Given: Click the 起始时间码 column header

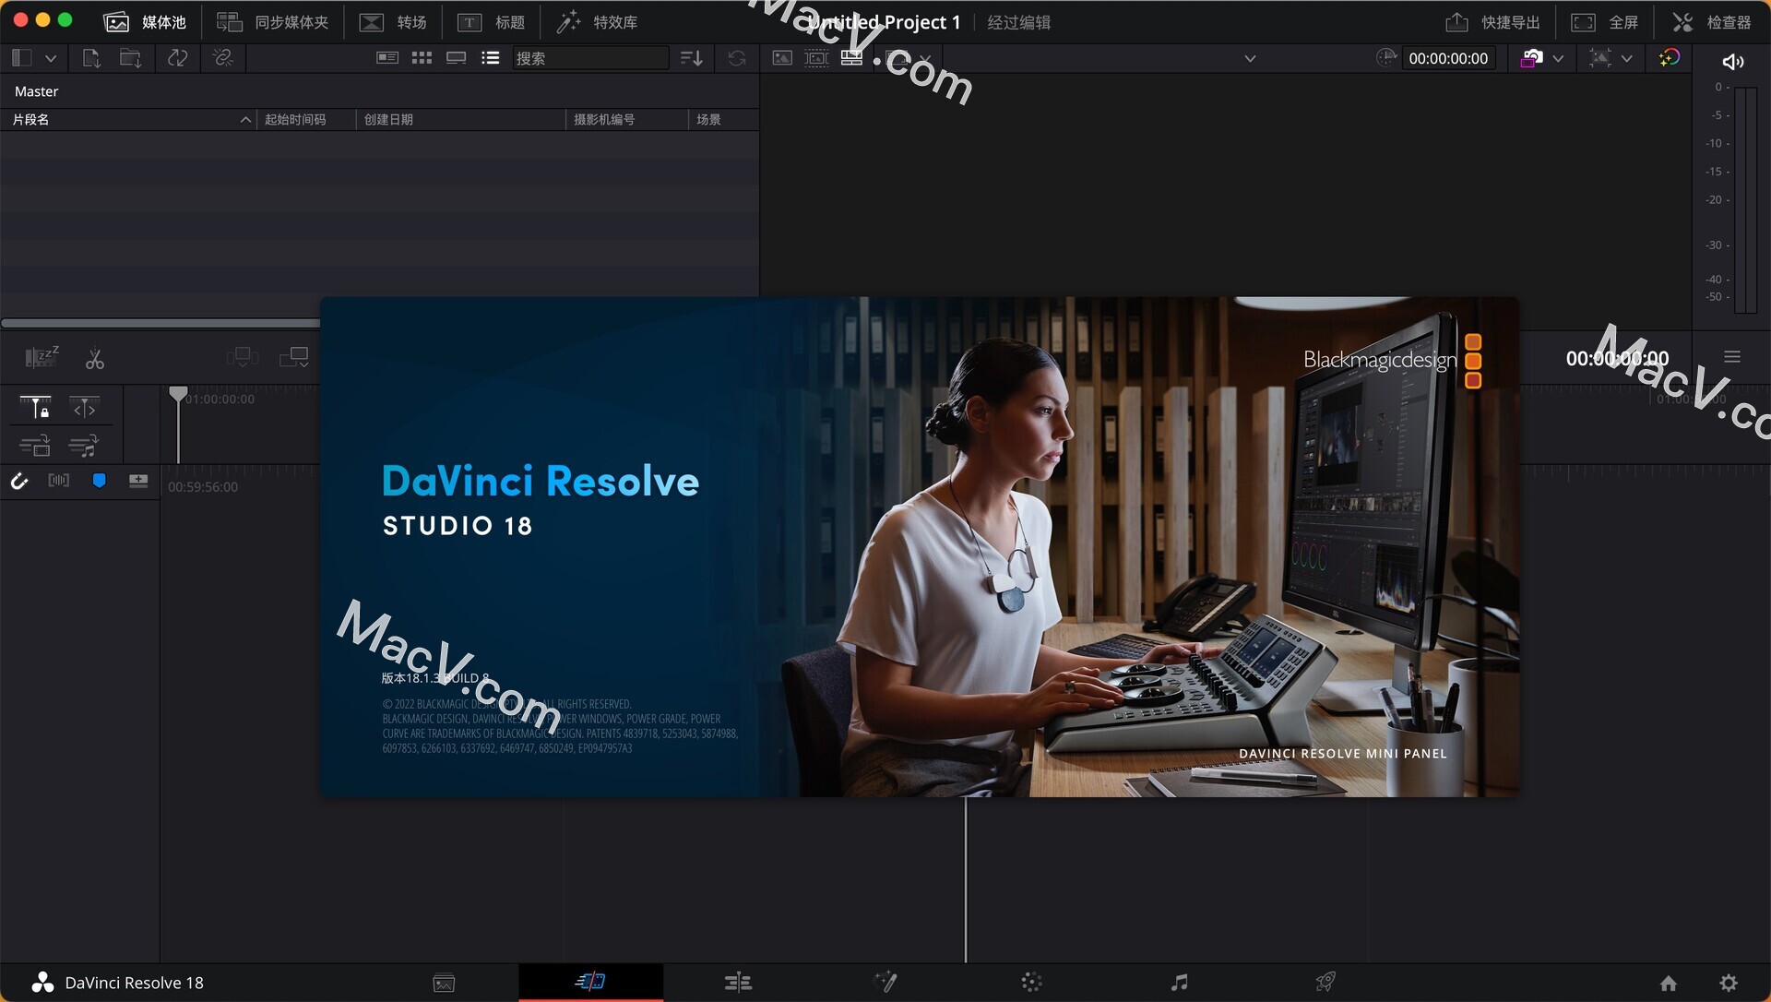Looking at the screenshot, I should [307, 119].
